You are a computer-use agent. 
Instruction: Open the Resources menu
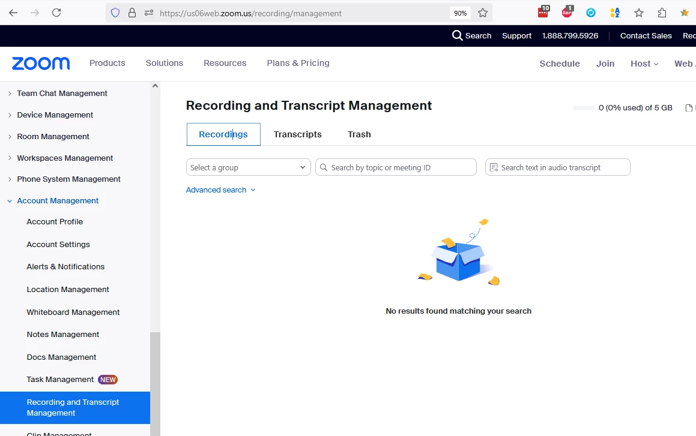tap(225, 63)
